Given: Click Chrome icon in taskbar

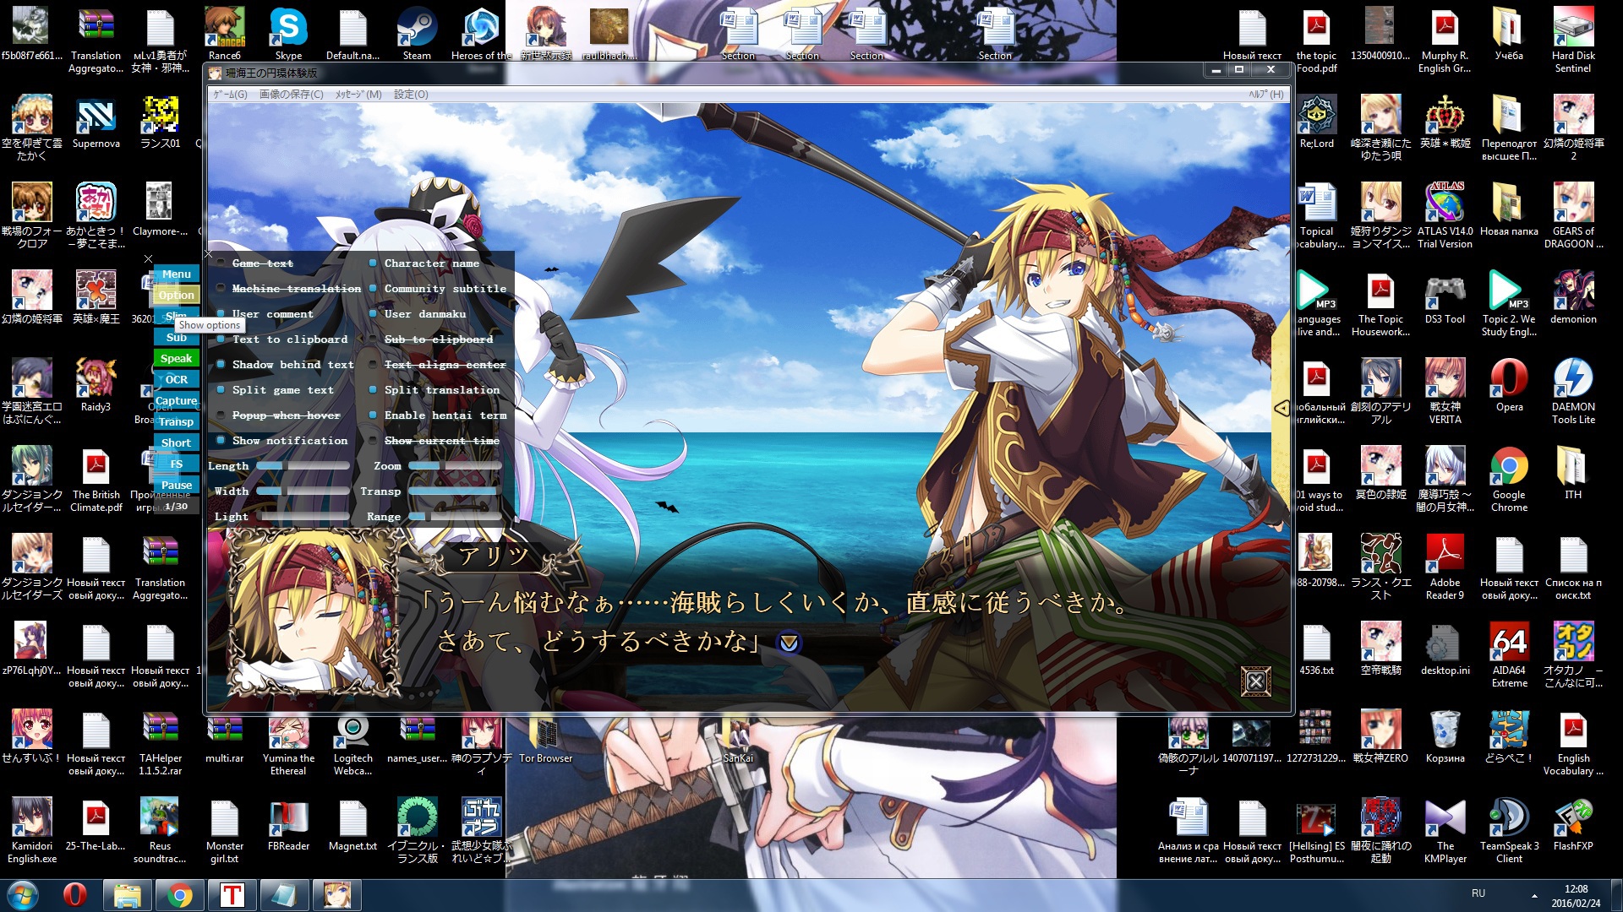Looking at the screenshot, I should (178, 894).
